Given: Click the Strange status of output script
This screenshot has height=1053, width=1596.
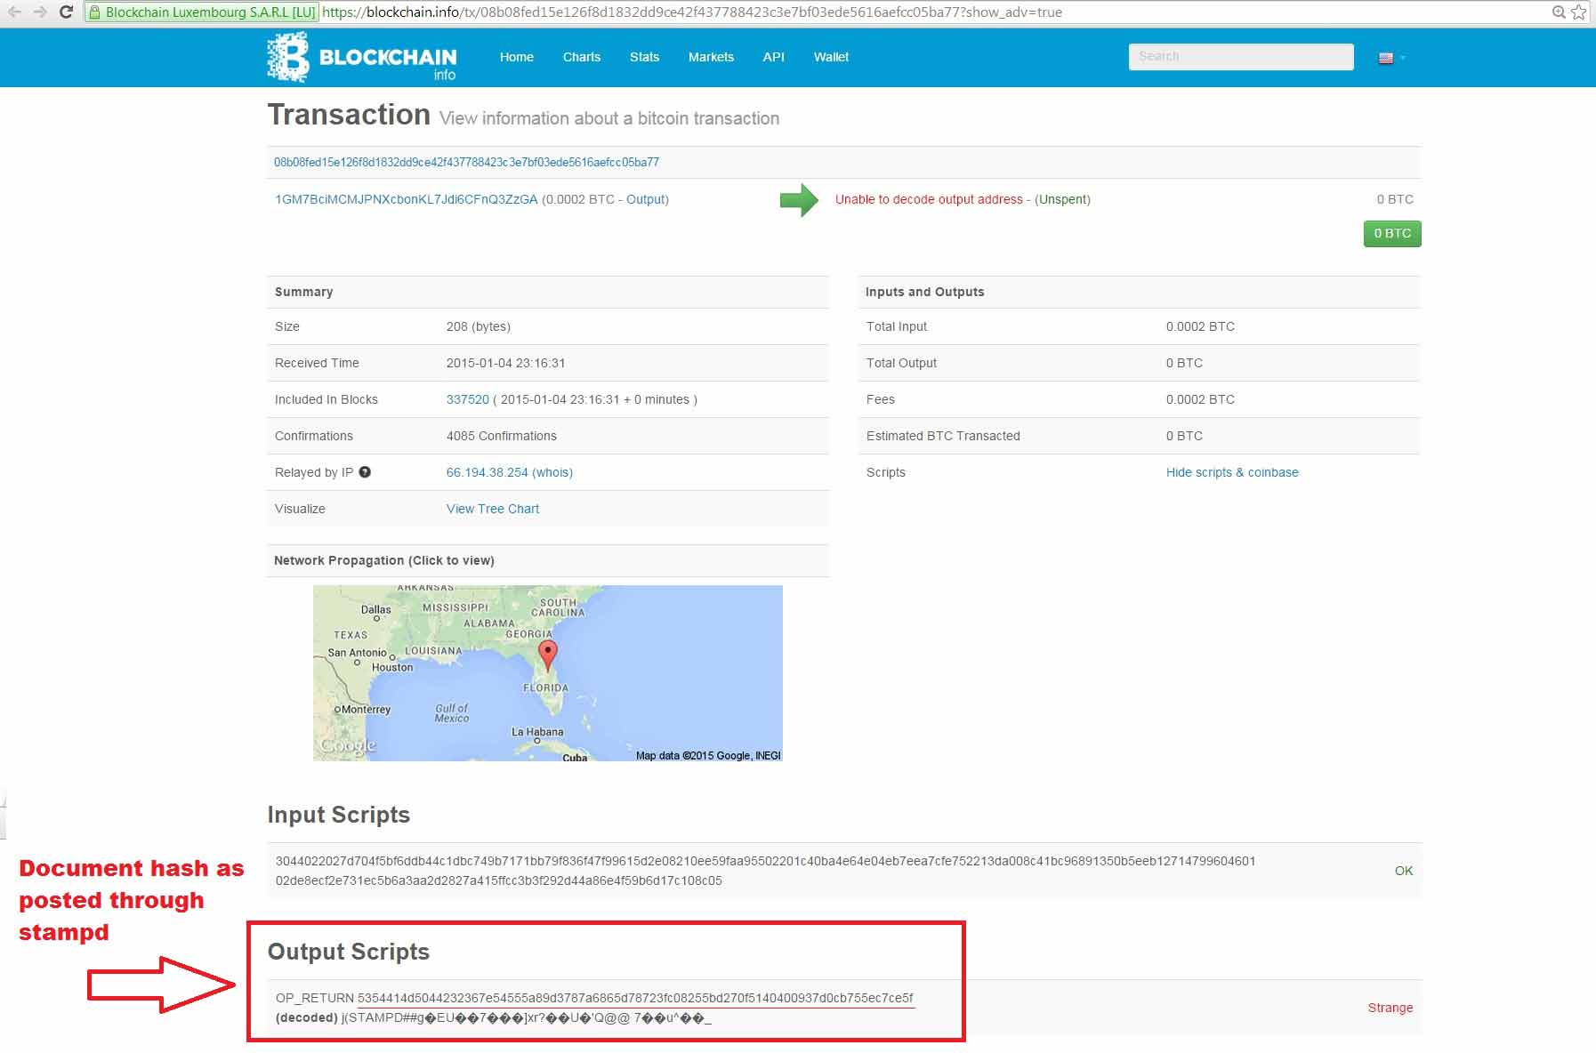Looking at the screenshot, I should pyautogui.click(x=1390, y=1008).
